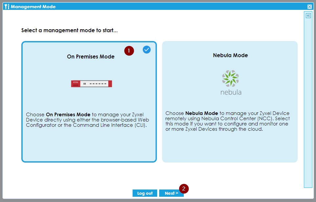Image resolution: width=316 pixels, height=202 pixels.
Task: Click the Nebula Mode description paragraph
Action: pos(227,121)
